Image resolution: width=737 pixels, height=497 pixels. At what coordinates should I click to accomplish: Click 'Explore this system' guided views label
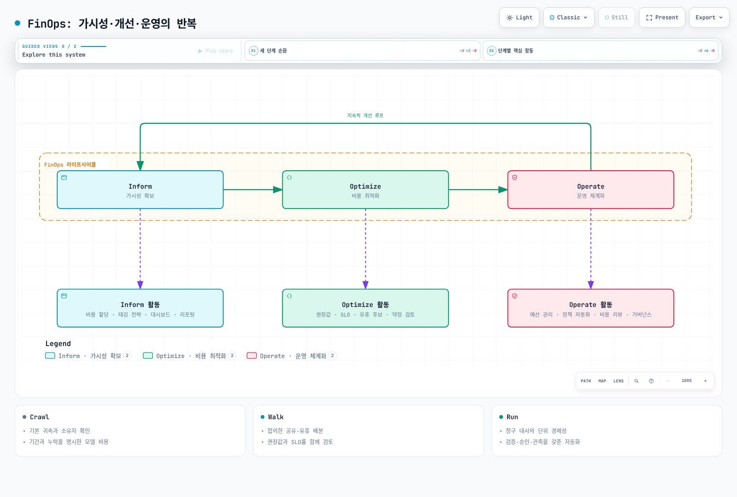click(x=54, y=55)
